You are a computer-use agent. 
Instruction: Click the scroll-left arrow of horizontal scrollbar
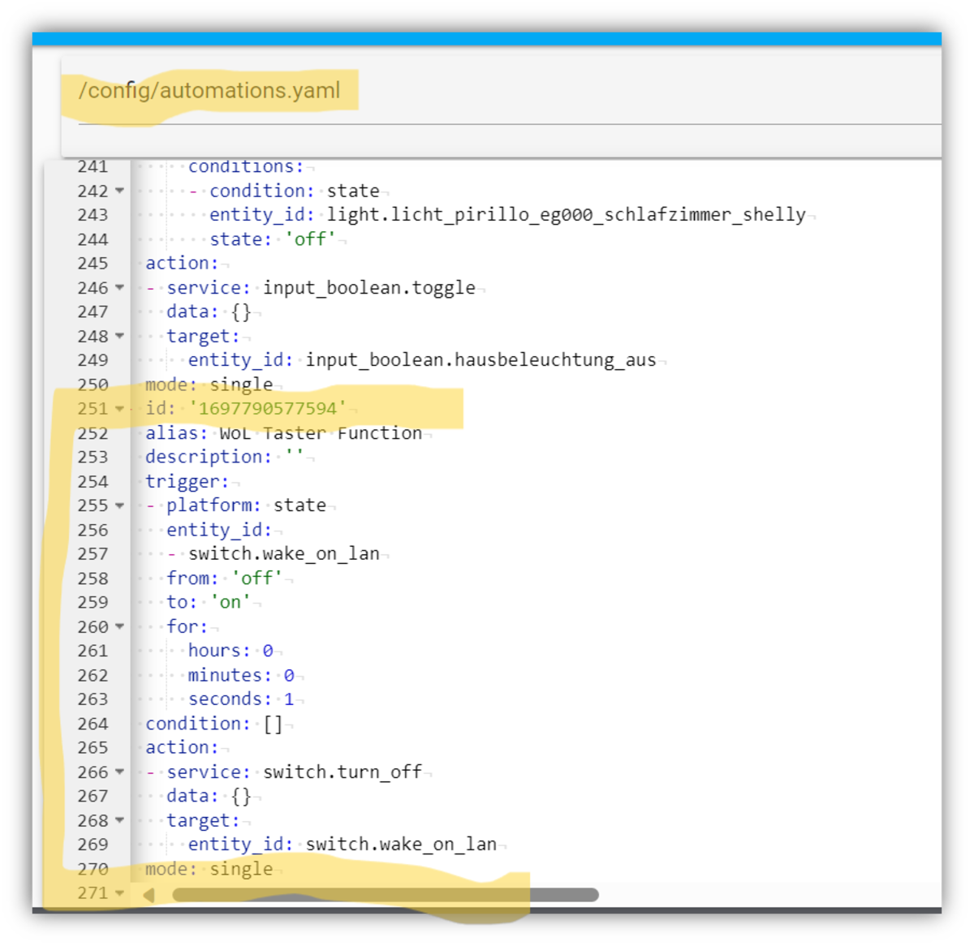click(x=149, y=895)
